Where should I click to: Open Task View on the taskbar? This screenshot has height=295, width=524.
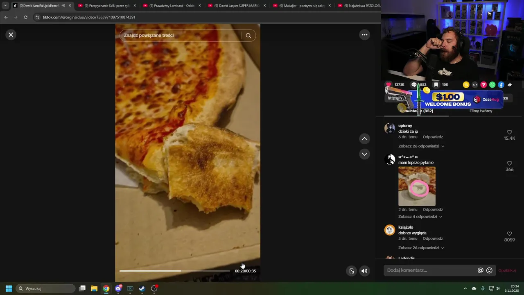[x=82, y=288]
